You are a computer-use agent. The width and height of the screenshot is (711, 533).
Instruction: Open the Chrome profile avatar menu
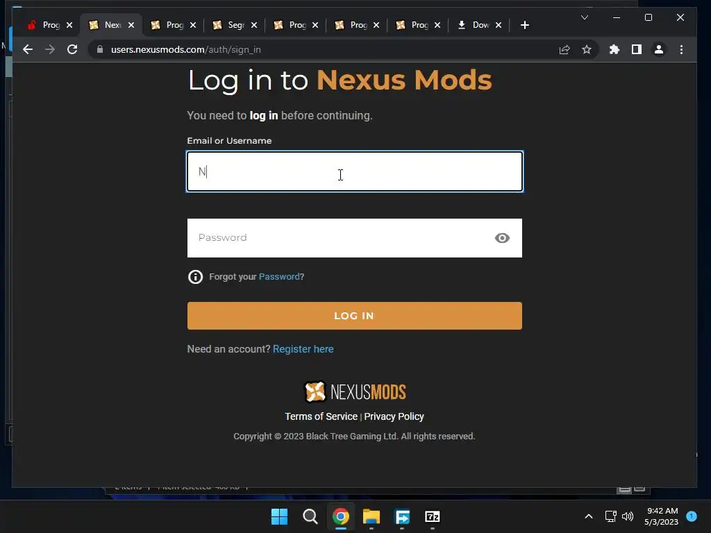pos(659,49)
